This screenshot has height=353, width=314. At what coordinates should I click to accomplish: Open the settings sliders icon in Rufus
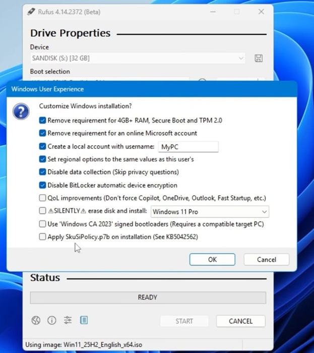pos(68,320)
